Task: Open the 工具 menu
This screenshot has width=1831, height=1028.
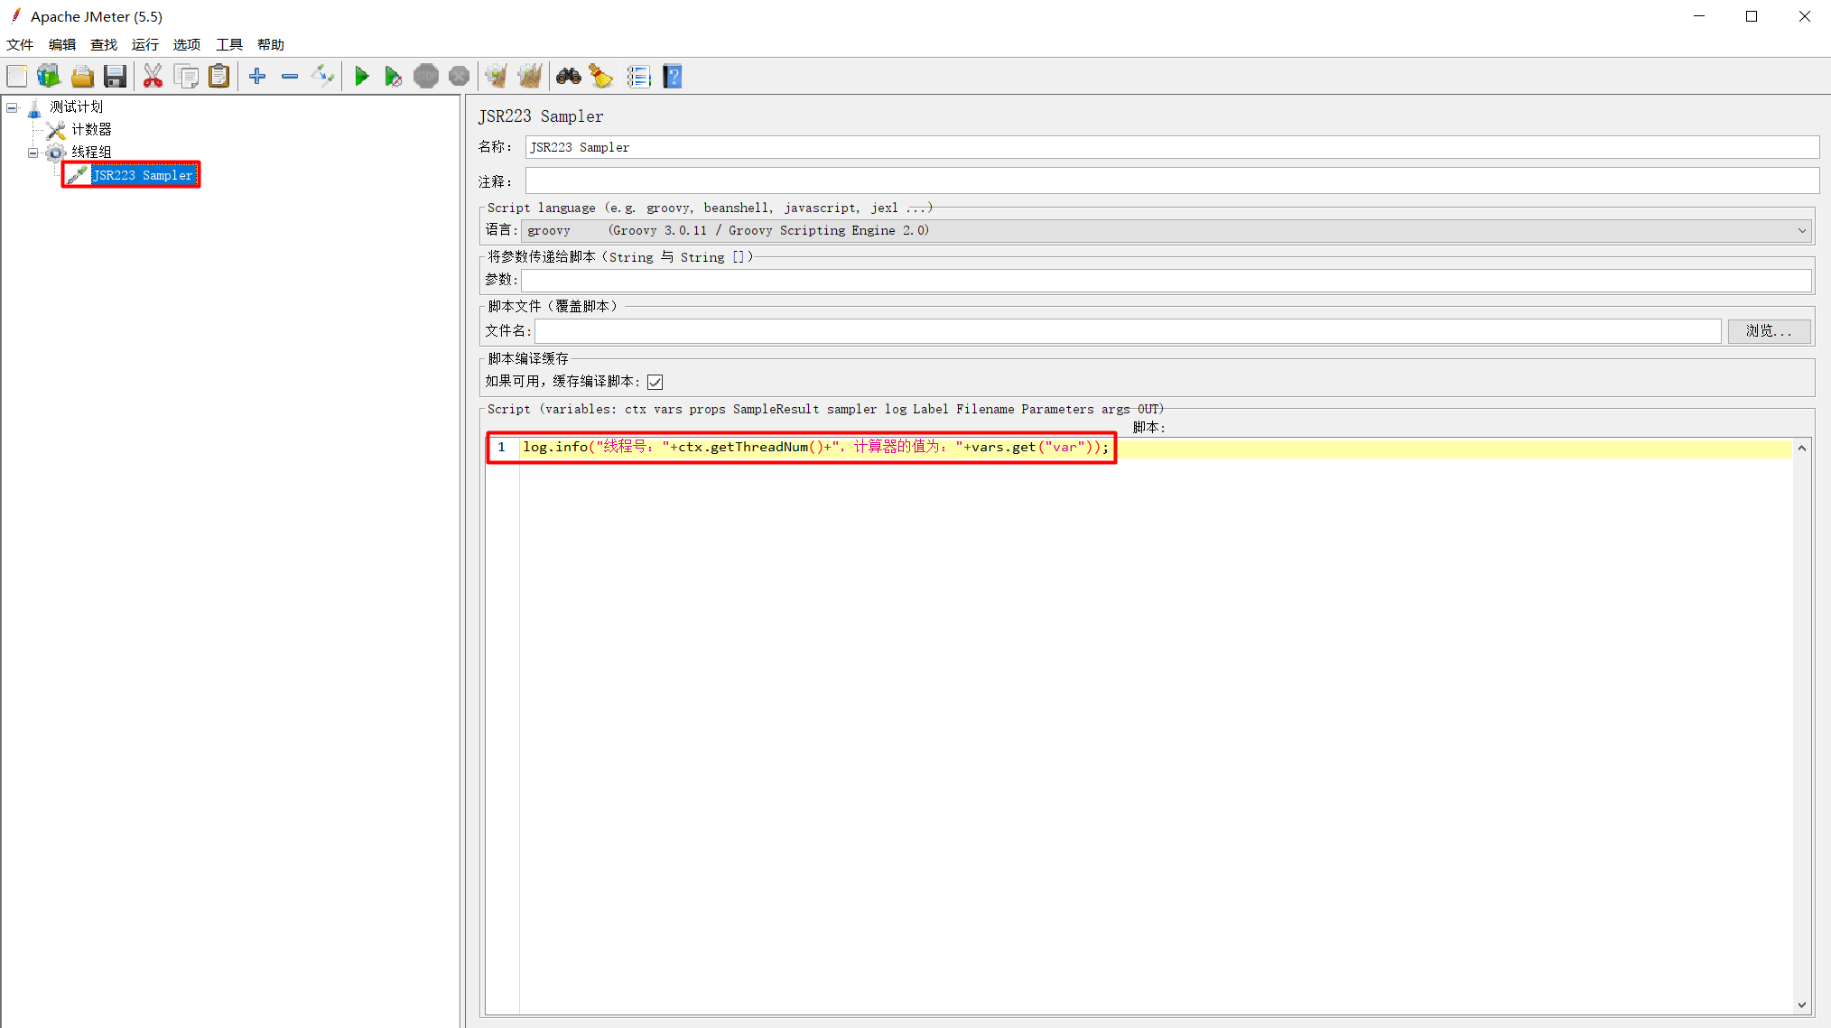Action: [228, 44]
